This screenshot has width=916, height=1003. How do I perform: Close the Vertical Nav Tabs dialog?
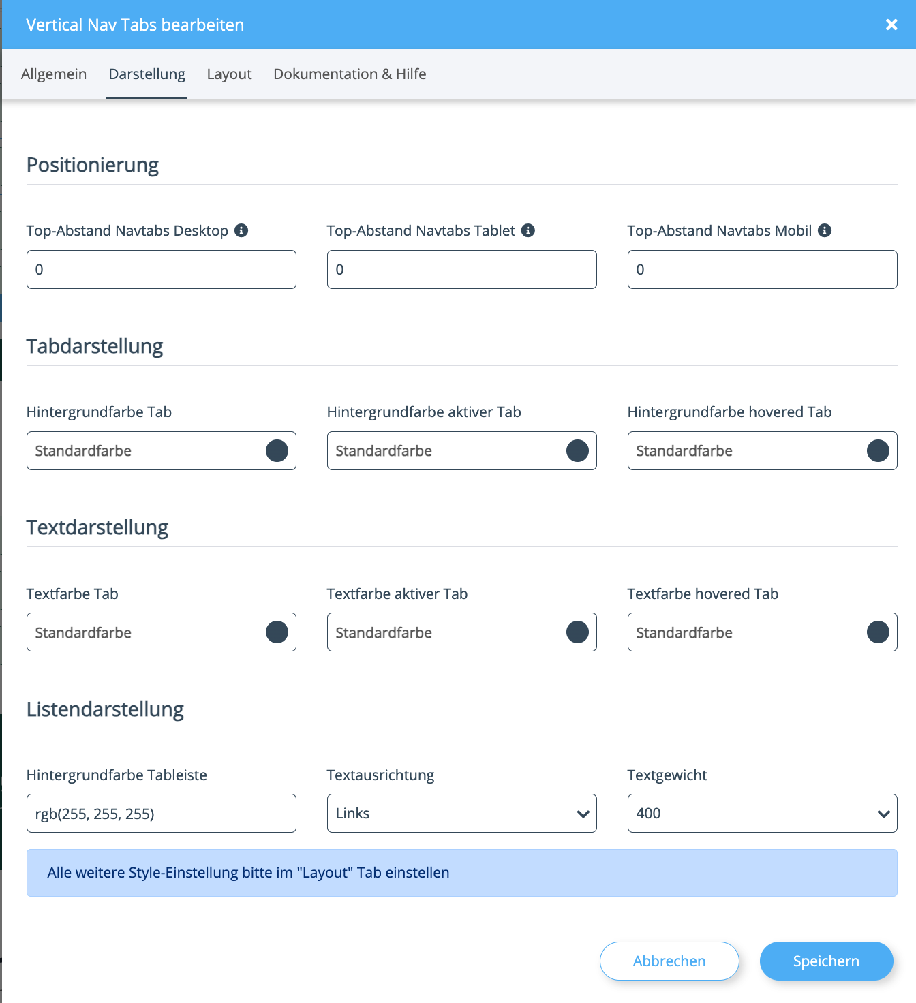(891, 25)
